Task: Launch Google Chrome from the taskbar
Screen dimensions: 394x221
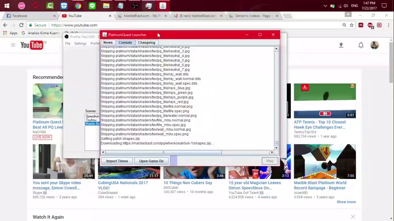Action: coord(78,6)
